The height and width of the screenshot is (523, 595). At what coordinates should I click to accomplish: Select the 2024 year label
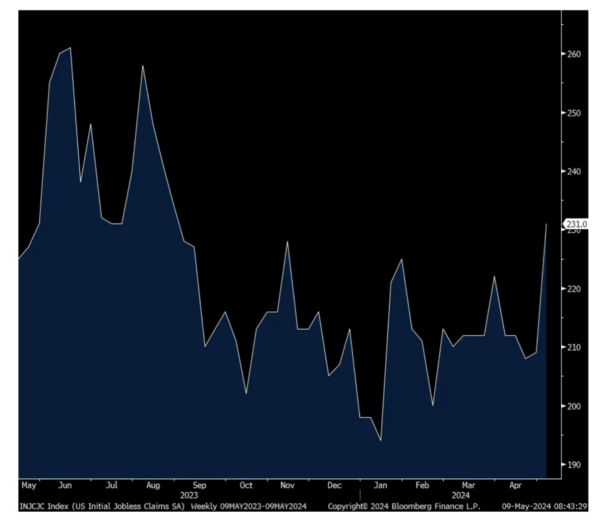pyautogui.click(x=461, y=495)
